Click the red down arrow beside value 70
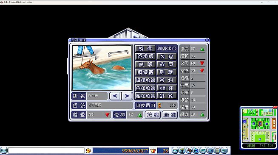 coord(202,71)
